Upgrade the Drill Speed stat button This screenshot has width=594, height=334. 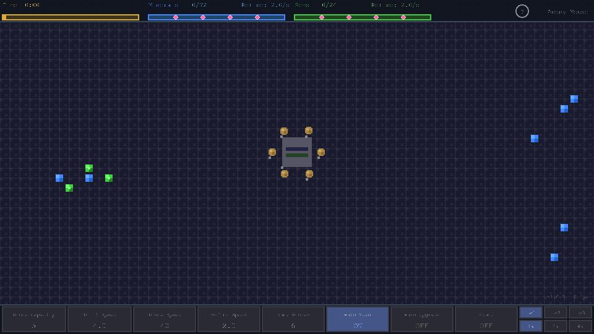tap(99, 319)
